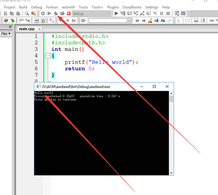Click the Run to cursor debugger icon
The image size is (218, 195).
click(123, 13)
